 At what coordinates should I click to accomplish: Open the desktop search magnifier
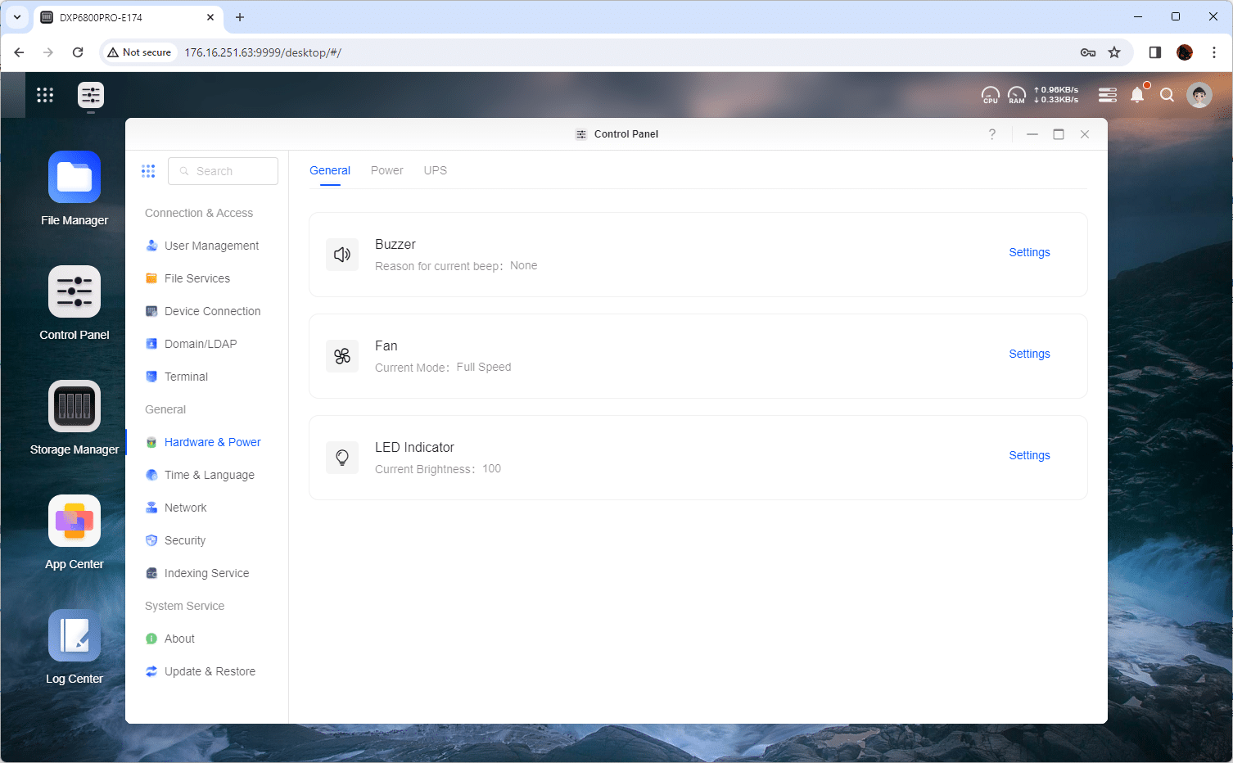(x=1168, y=95)
